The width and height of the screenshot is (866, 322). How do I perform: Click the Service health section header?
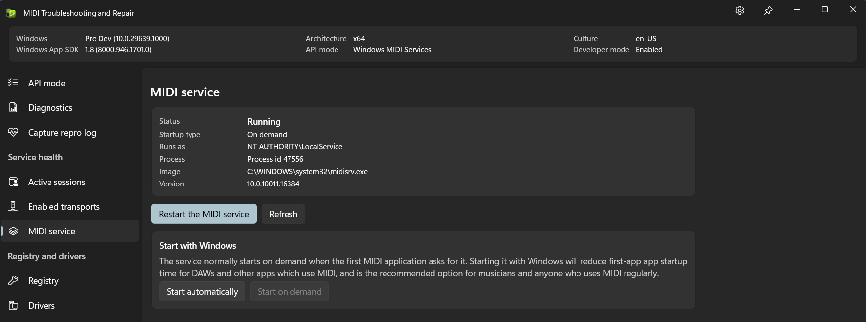point(36,157)
